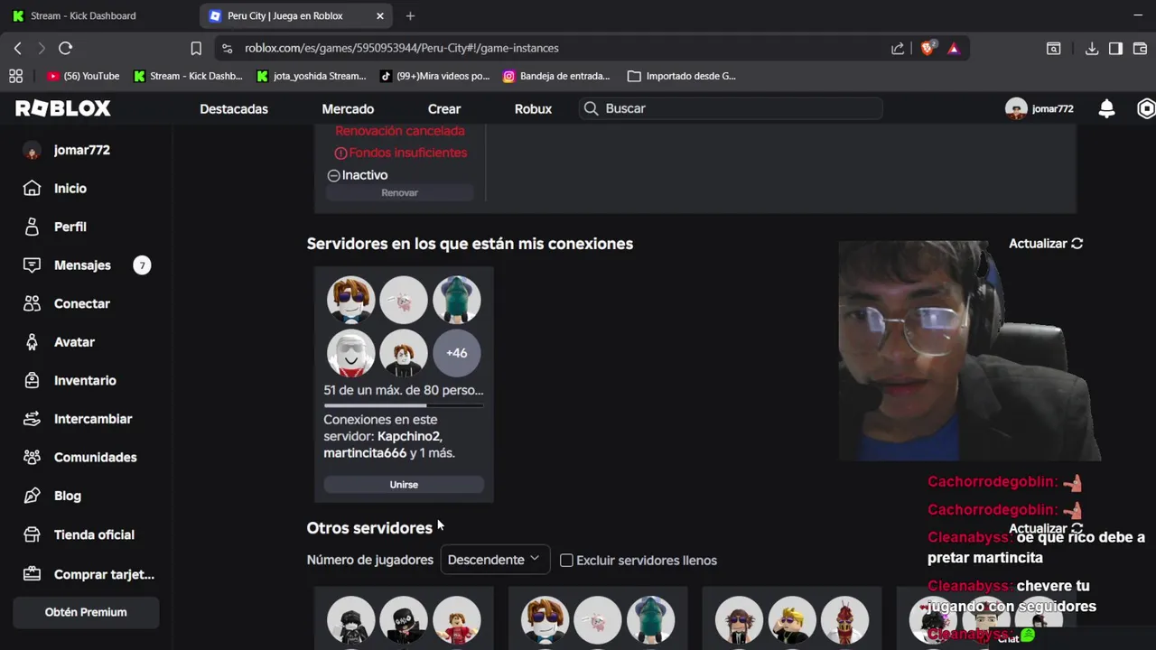Open the Bandeja de entrada bookmark
The image size is (1156, 650).
(x=556, y=76)
